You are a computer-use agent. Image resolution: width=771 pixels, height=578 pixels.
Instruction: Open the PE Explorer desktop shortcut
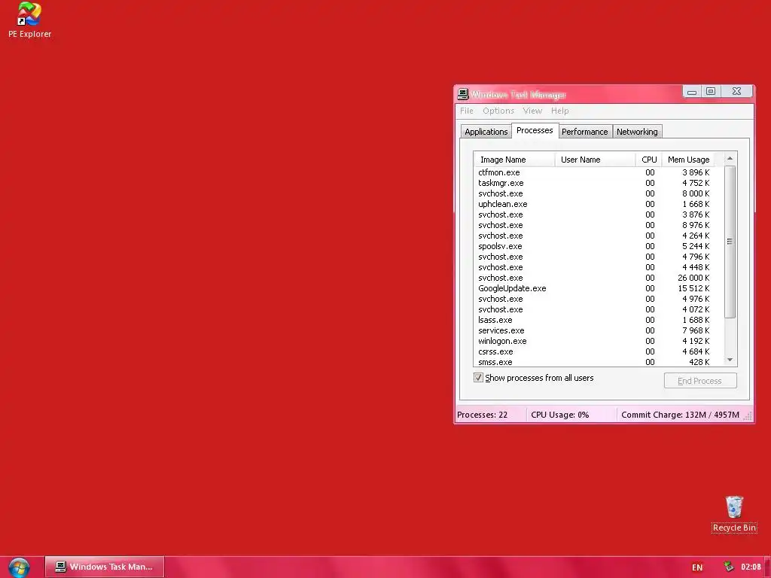click(29, 20)
